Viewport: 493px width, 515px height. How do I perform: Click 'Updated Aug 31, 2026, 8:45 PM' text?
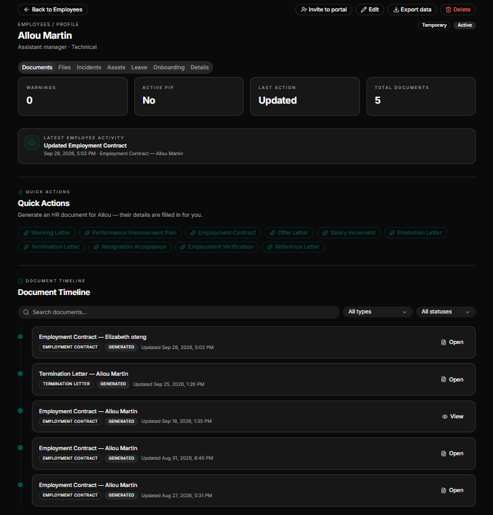pos(177,458)
